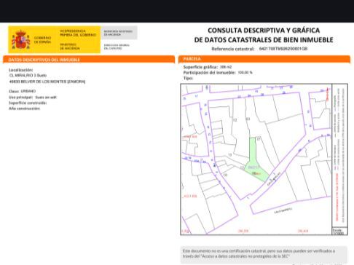This screenshot has height=265, width=354.
Task: Click the catastral reference number
Action: (283, 49)
